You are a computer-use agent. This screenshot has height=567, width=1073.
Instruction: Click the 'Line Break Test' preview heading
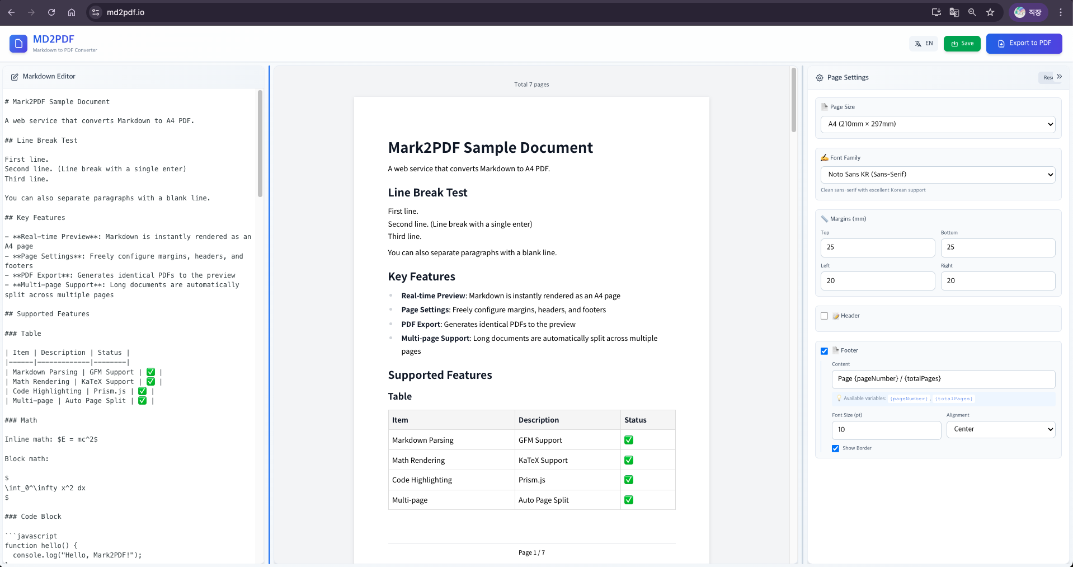(427, 193)
